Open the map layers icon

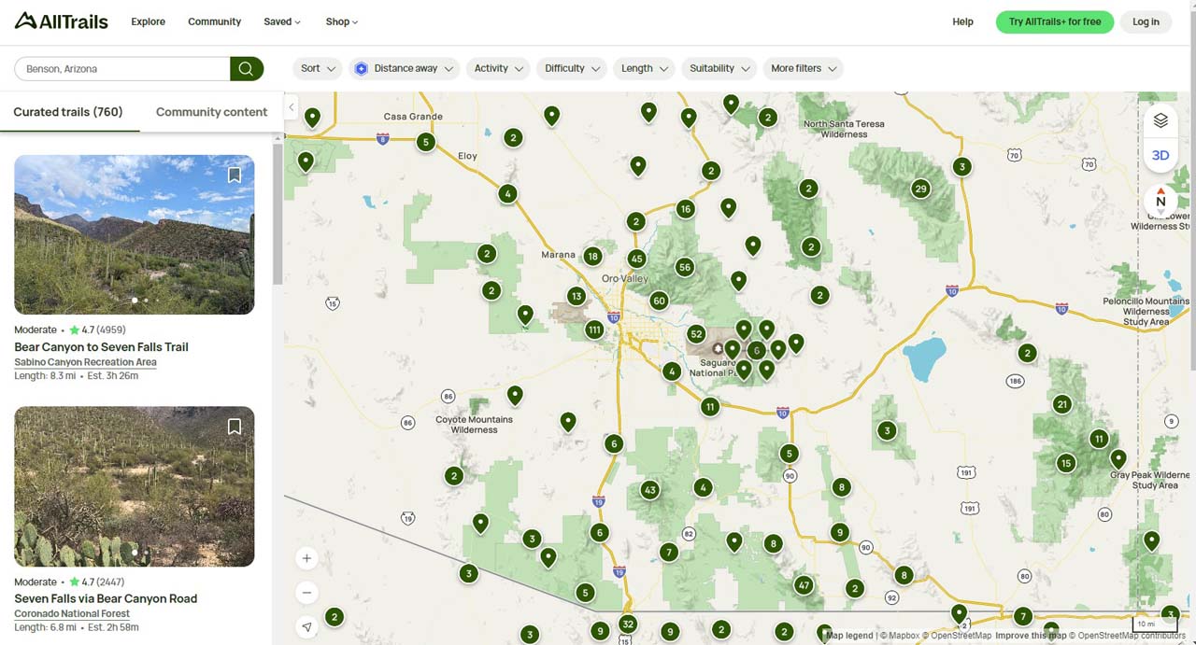[1160, 120]
